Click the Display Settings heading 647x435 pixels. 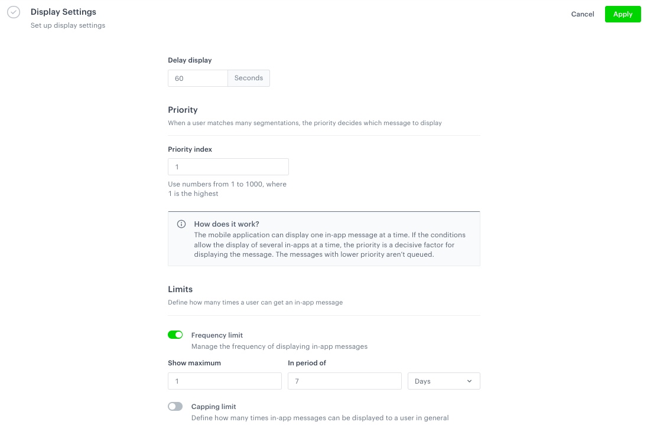click(x=63, y=11)
